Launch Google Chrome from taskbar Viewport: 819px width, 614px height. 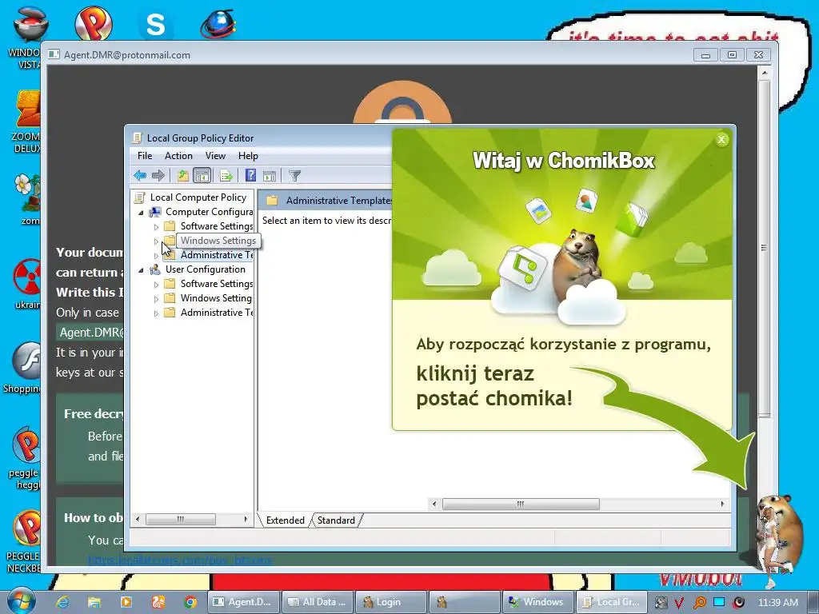point(190,602)
